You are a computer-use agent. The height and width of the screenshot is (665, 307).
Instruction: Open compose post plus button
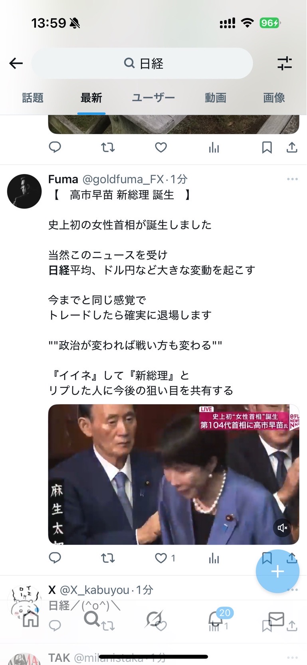277,571
